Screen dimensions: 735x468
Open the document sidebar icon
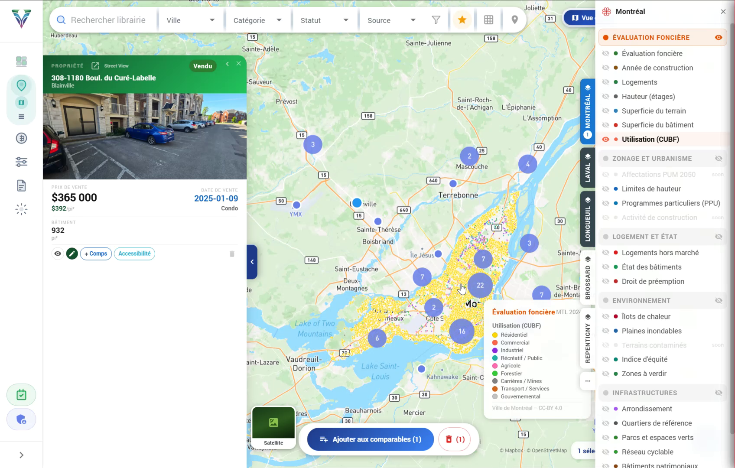point(21,186)
